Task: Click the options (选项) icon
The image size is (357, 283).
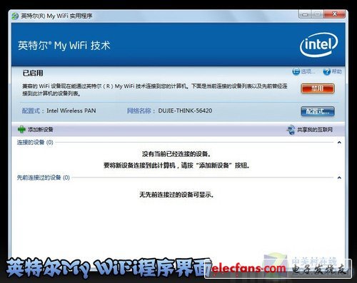Action: [x=296, y=71]
